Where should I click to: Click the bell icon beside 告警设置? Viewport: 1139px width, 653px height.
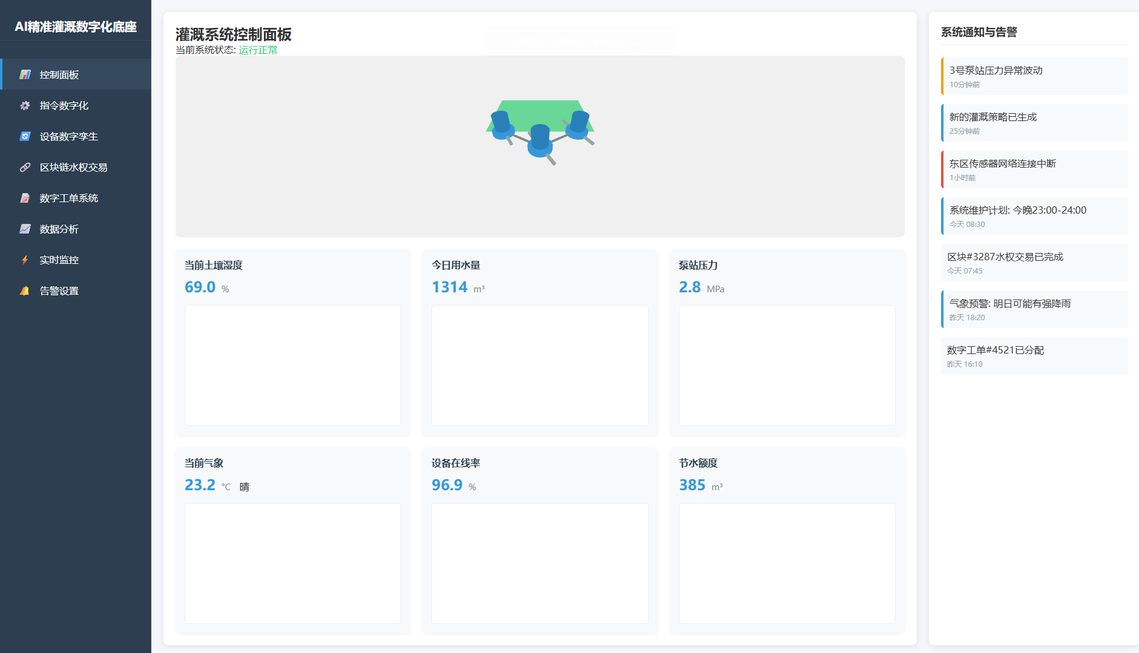[25, 290]
